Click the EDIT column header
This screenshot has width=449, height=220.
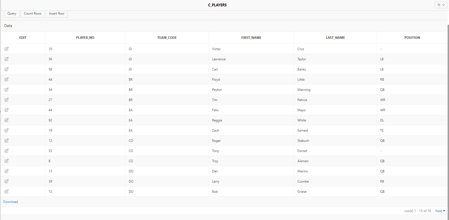pos(23,38)
